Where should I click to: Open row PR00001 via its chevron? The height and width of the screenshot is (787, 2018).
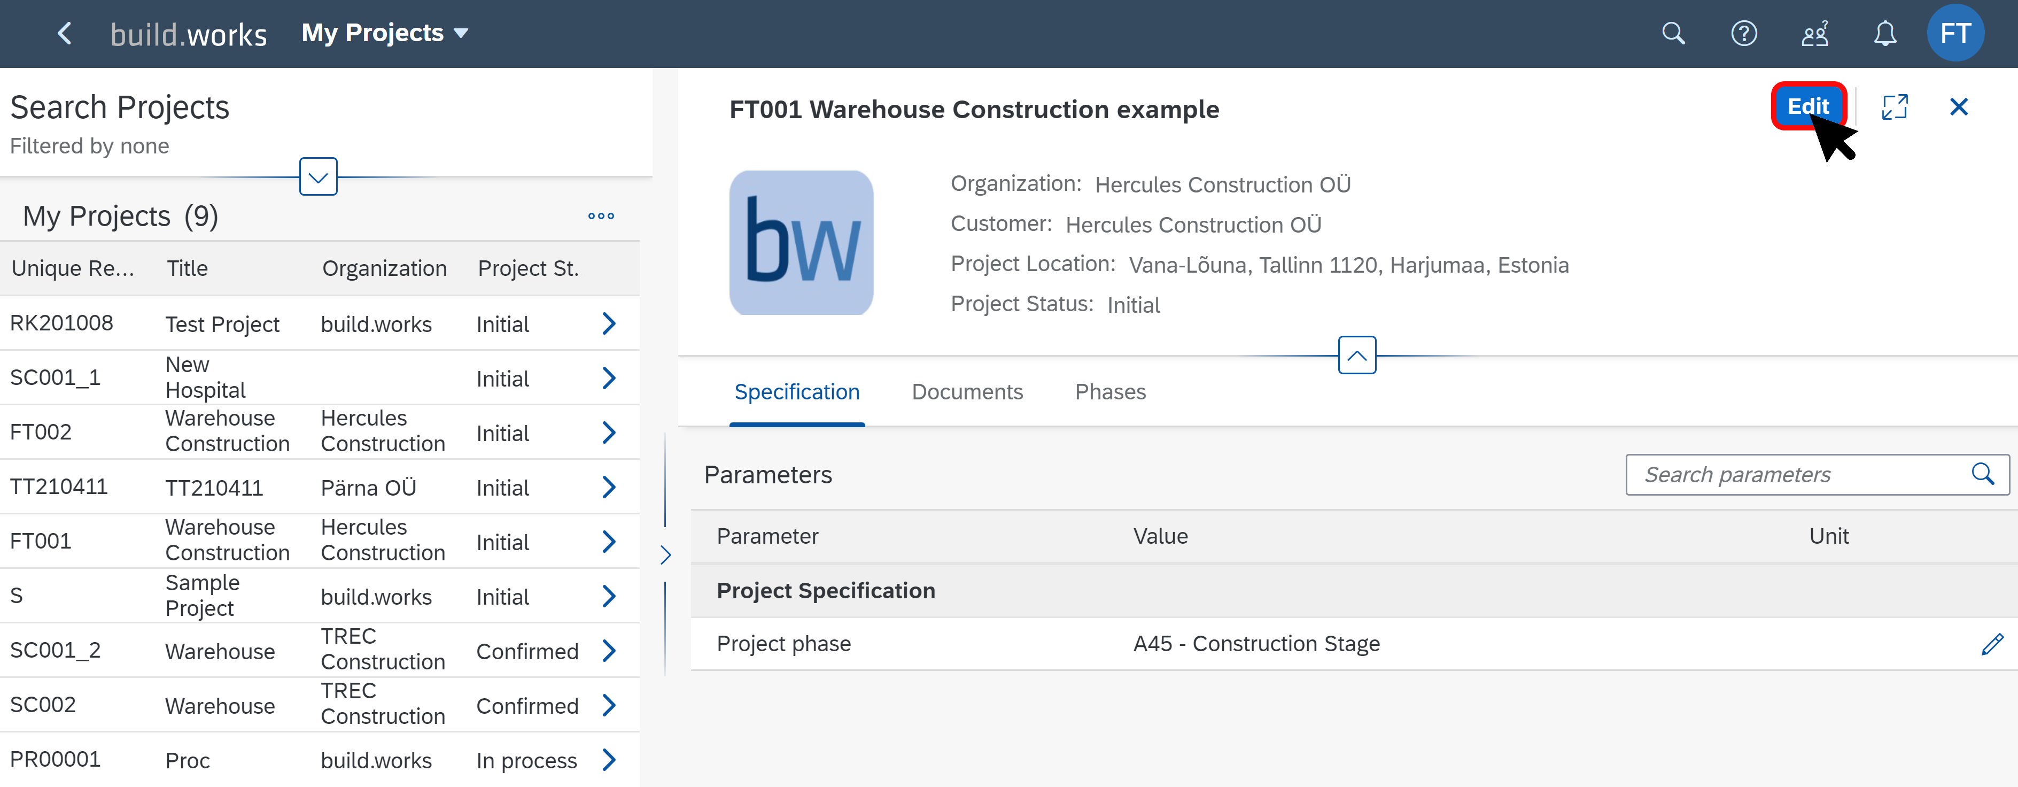tap(609, 760)
